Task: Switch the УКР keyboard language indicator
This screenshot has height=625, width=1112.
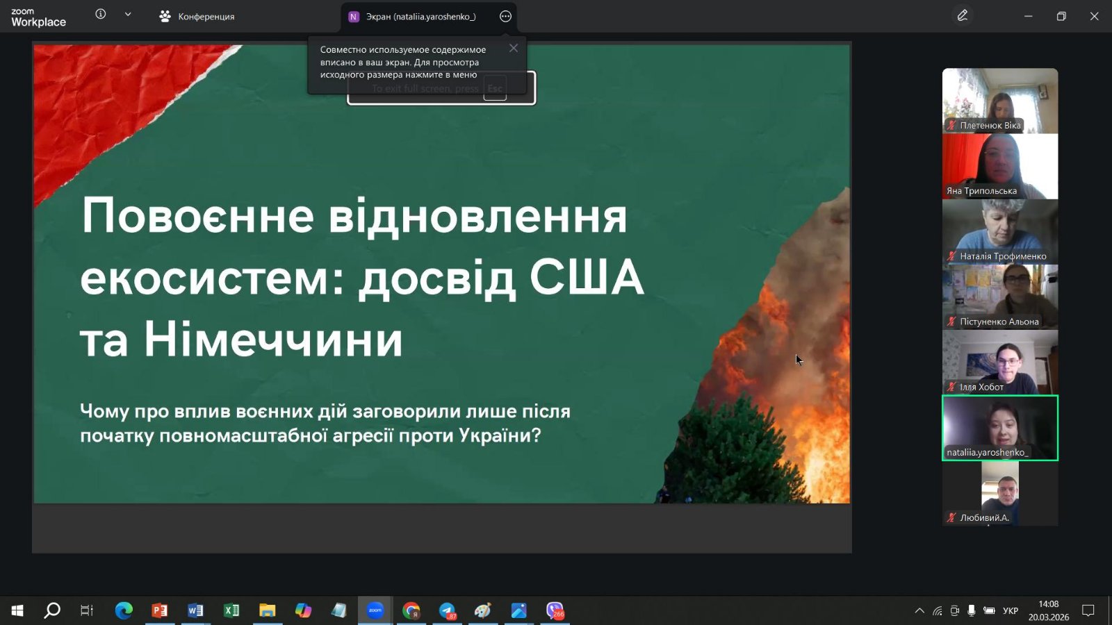Action: 1011,611
